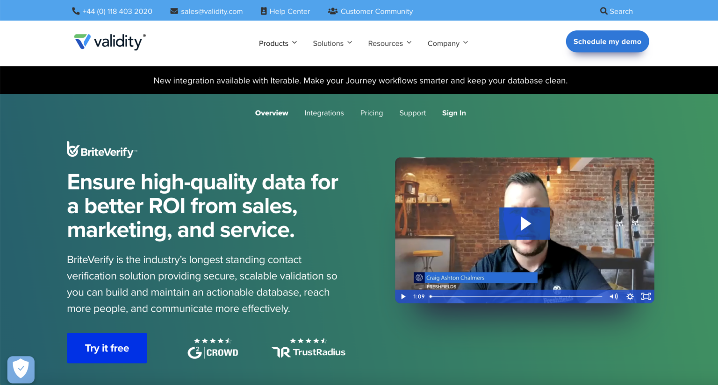The image size is (718, 385).
Task: Click the phone icon in top bar
Action: coord(76,11)
